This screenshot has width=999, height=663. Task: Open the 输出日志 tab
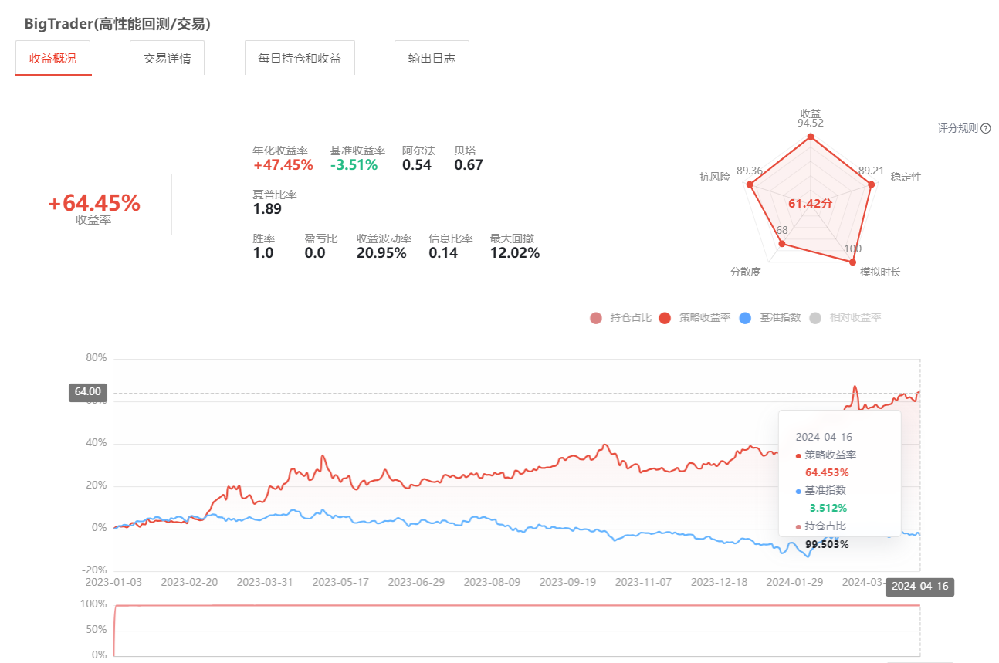(x=432, y=59)
